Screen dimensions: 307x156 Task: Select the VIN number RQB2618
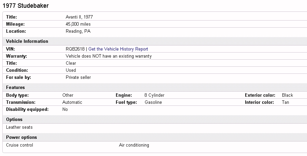tap(75, 49)
